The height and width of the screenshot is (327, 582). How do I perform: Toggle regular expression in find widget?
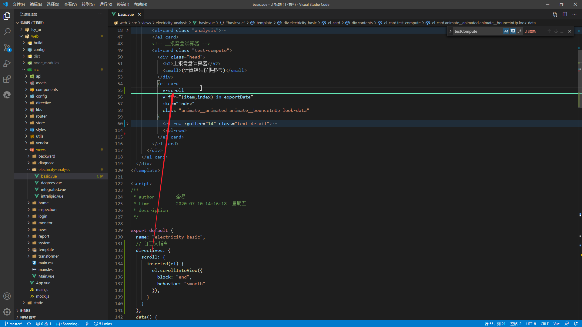point(520,31)
